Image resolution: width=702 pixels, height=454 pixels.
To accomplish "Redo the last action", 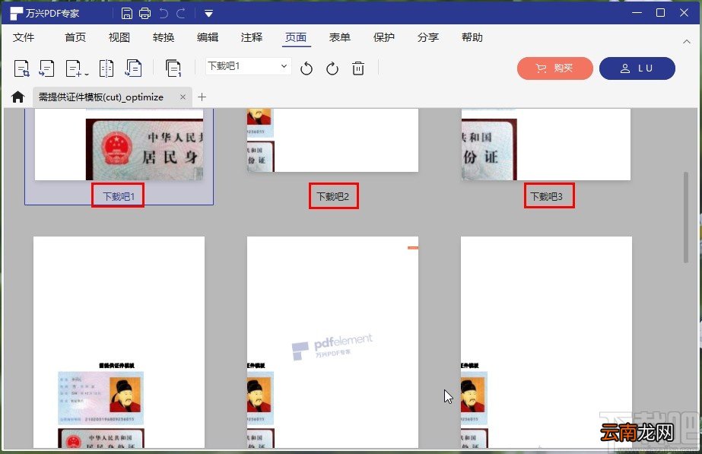I will coord(181,14).
